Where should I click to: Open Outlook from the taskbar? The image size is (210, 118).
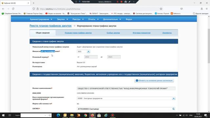(65, 115)
